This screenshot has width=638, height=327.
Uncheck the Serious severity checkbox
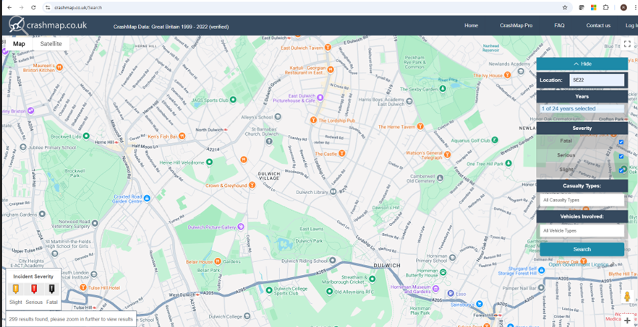point(621,156)
